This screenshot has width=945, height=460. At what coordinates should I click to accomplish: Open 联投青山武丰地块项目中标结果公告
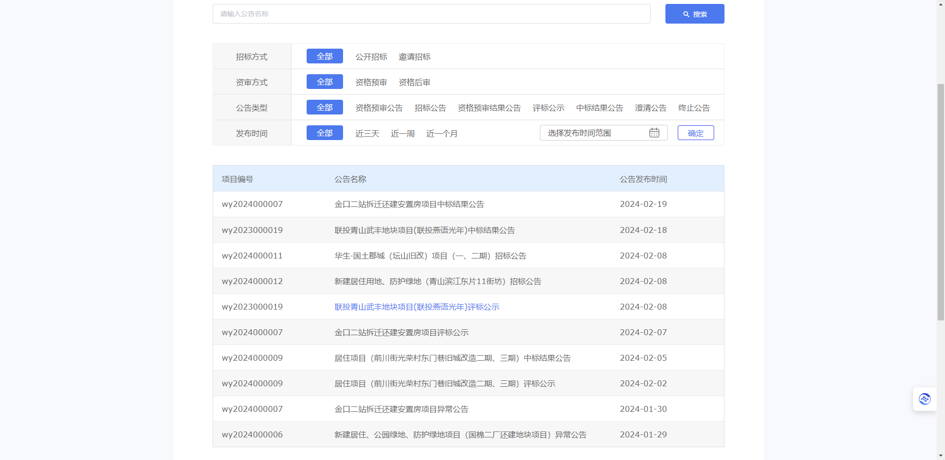tap(425, 230)
